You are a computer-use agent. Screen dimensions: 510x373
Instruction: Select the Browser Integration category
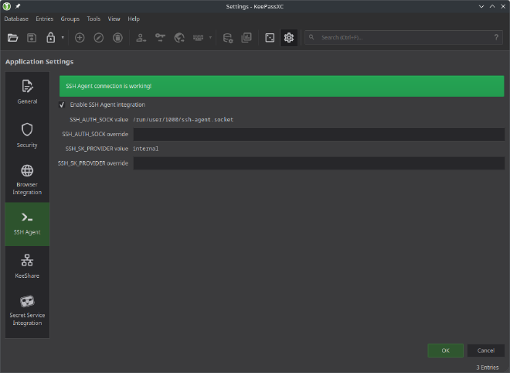(27, 180)
